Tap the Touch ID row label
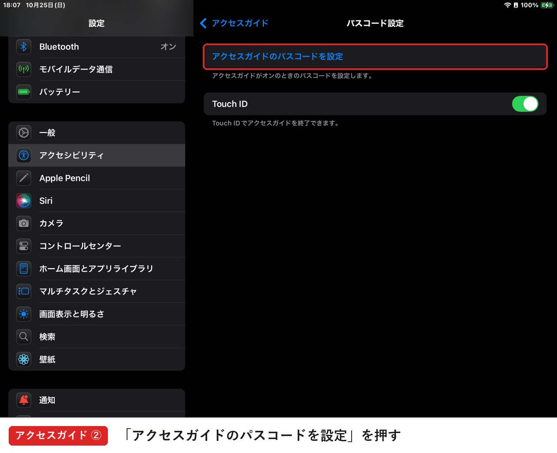Viewport: 557px width, 453px height. click(230, 104)
